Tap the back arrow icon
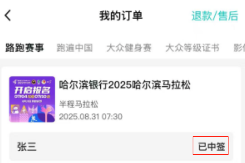Image resolution: width=245 pixels, height=163 pixels. pos(8,15)
